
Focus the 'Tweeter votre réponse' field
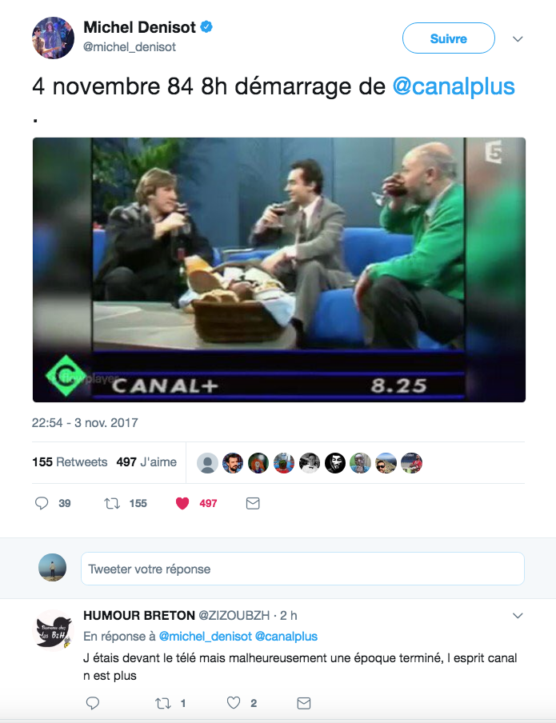coord(302,569)
